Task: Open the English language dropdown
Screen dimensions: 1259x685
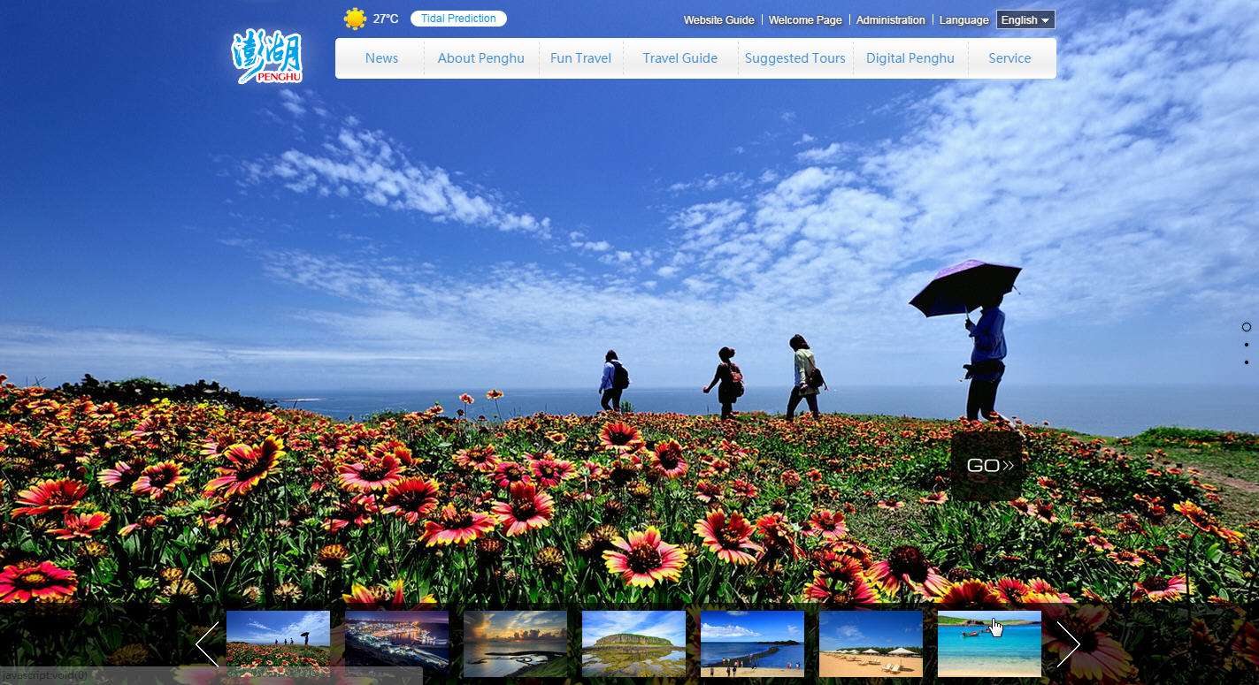Action: pos(1025,19)
